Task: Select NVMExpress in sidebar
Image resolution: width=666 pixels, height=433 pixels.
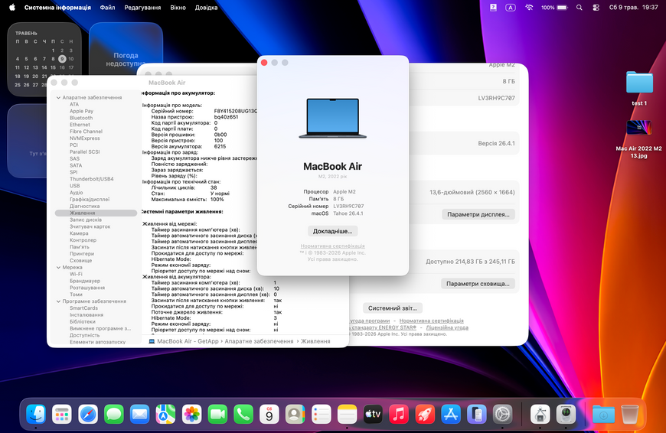Action: tap(84, 138)
